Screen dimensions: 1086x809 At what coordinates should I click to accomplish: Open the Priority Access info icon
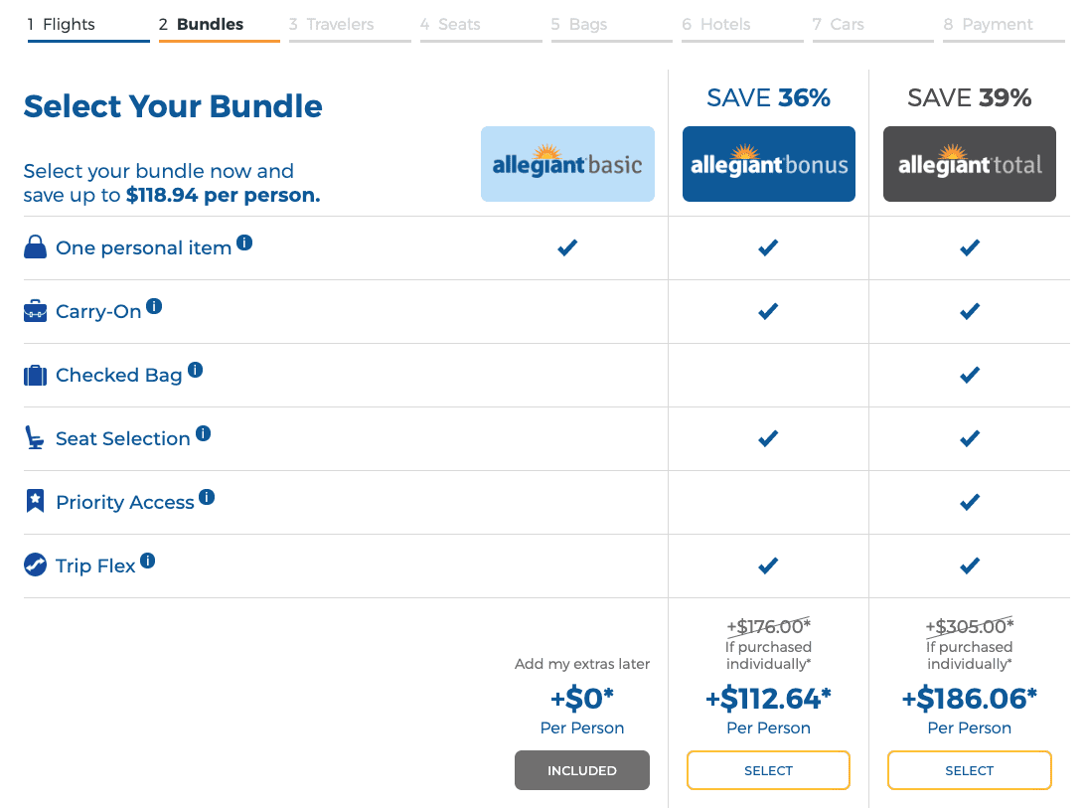click(207, 495)
